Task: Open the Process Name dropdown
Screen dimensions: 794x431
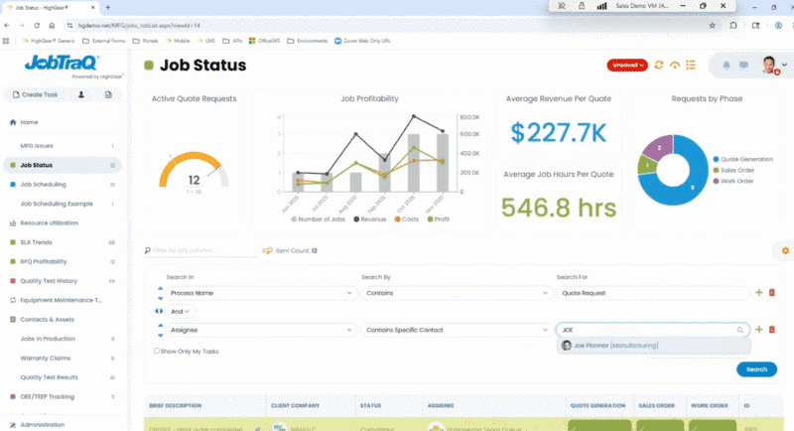Action: click(259, 293)
